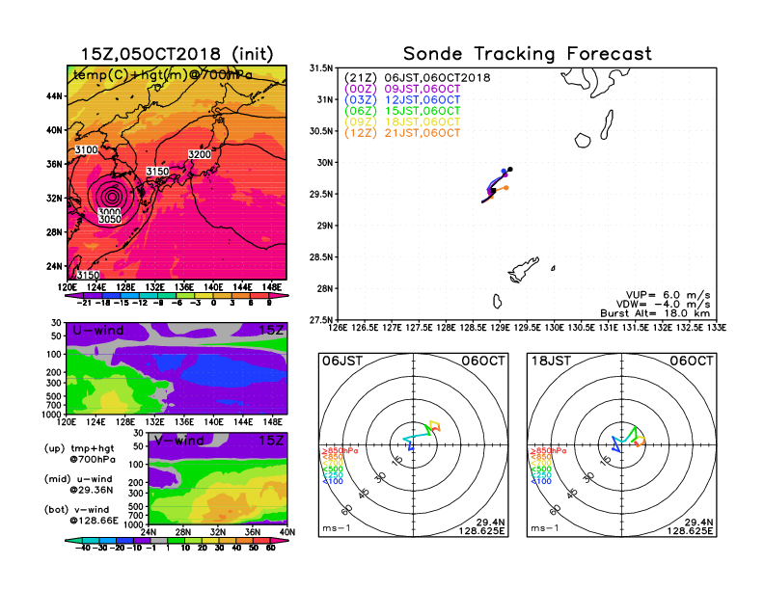Click the '31.5N' latitude axis label
Screen dimensions: 764x590
(320, 68)
